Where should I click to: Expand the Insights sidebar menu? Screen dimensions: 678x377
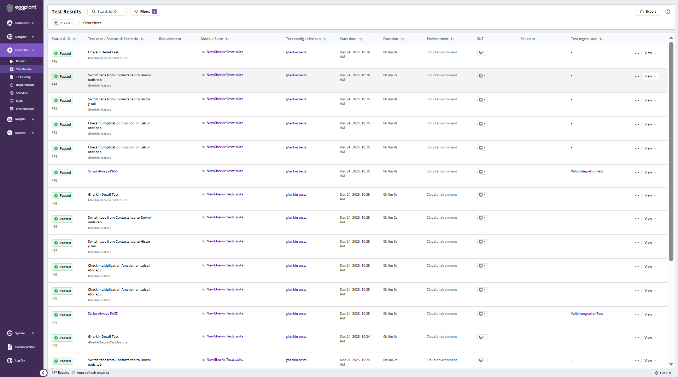(x=34, y=119)
